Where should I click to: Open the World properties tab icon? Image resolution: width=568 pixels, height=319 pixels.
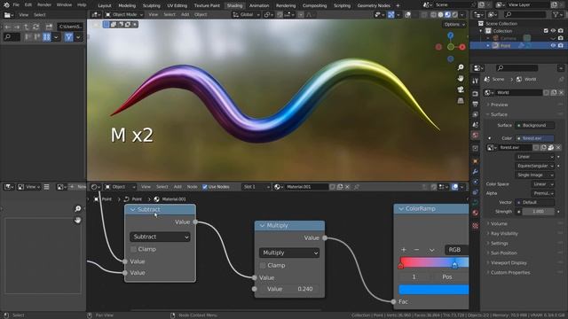click(x=476, y=135)
